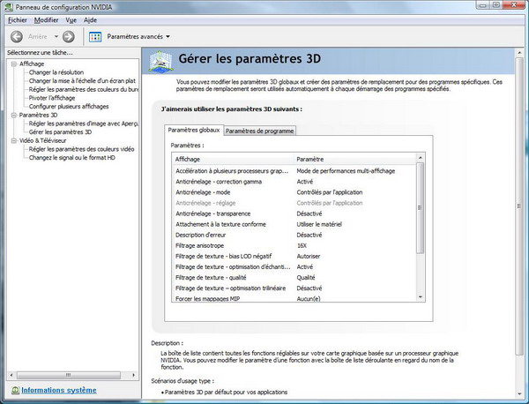Open the Aide menu
The image size is (529, 404).
(x=90, y=19)
